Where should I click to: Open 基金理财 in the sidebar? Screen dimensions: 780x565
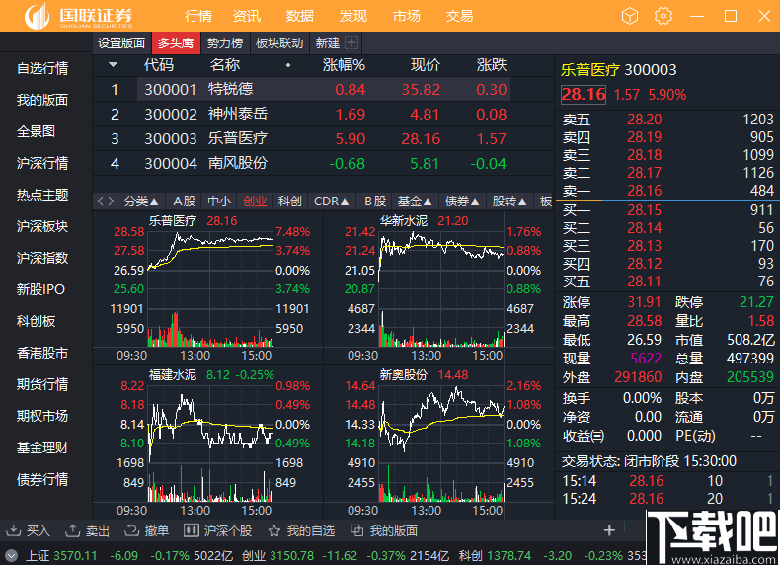point(42,447)
